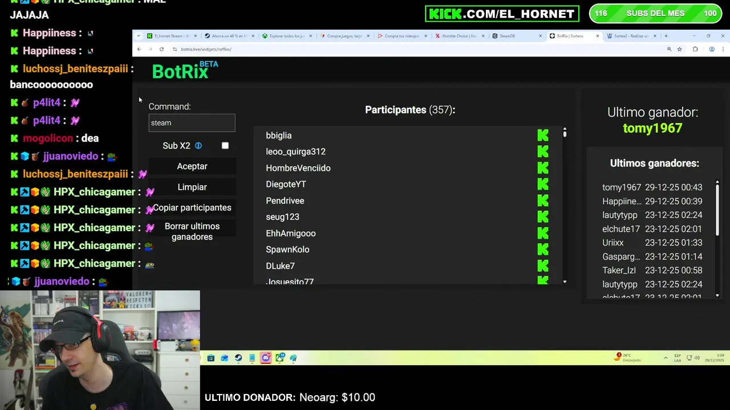This screenshot has width=730, height=410.
Task: Open the browser zoom magnifier icon
Action: click(669, 50)
